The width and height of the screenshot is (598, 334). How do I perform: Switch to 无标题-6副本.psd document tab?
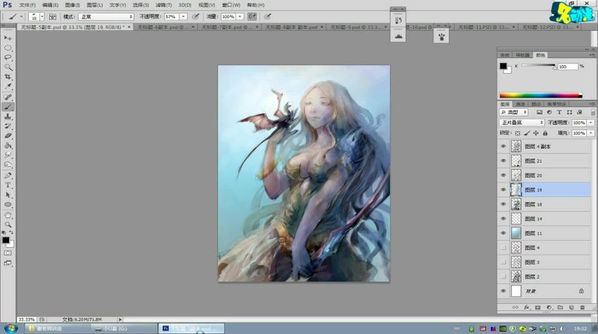[x=165, y=27]
